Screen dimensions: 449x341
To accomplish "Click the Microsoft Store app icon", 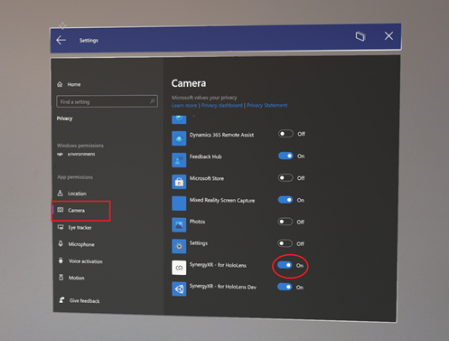I will pos(179,182).
